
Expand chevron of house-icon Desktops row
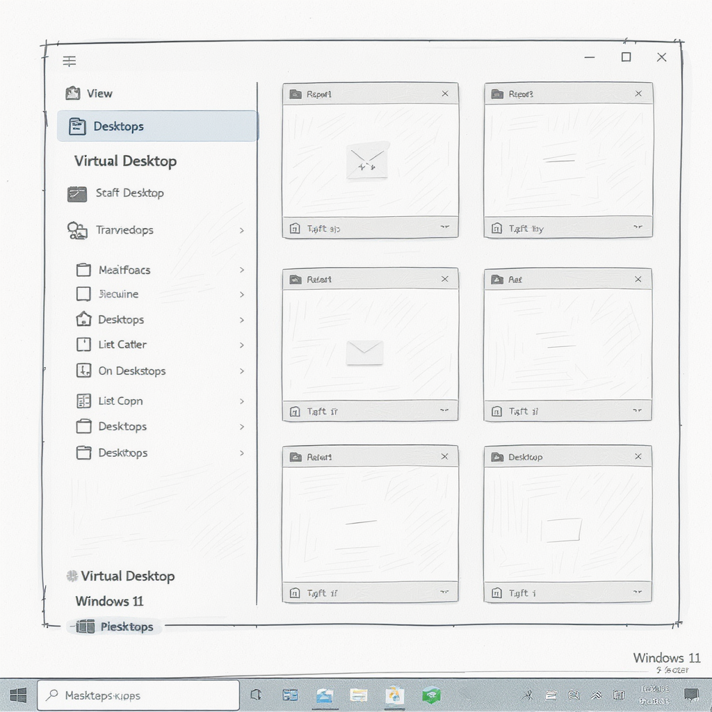coord(241,320)
